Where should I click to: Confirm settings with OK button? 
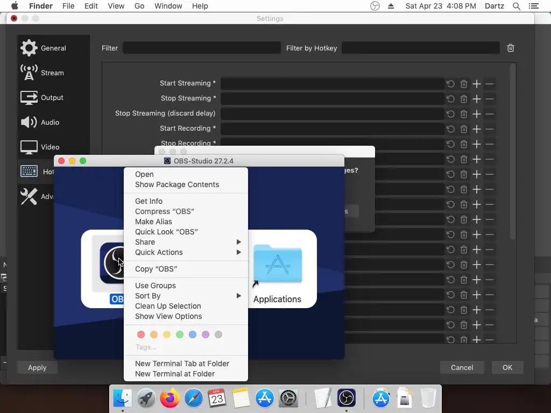[507, 368]
